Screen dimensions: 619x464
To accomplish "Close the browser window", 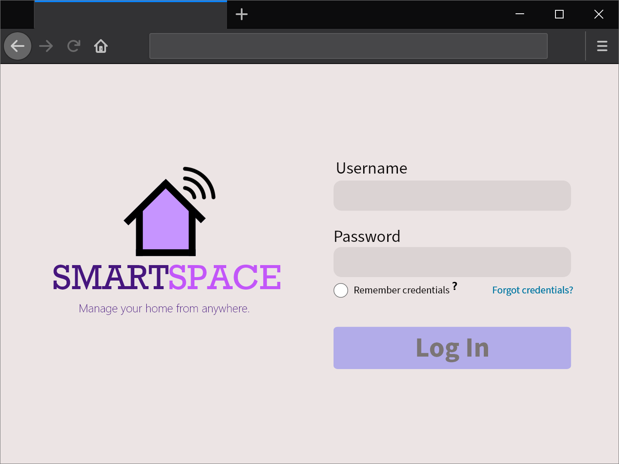I will (x=598, y=14).
